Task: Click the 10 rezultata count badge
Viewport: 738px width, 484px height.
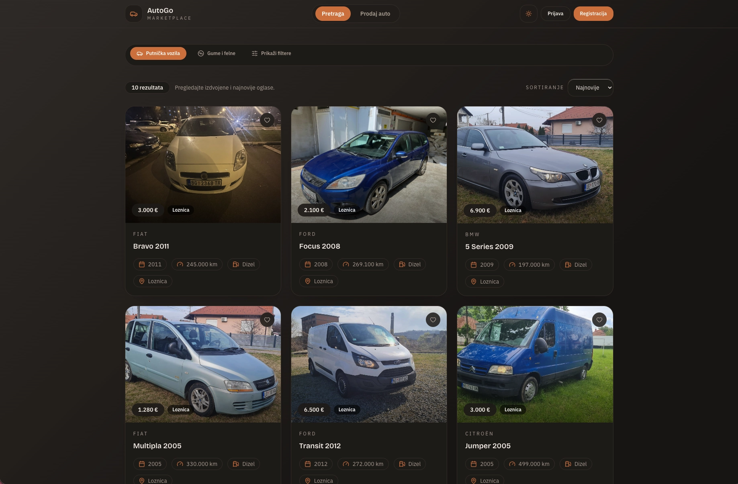Action: point(147,88)
